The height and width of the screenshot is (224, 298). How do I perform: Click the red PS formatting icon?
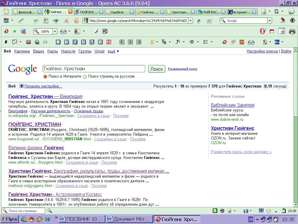click(x=109, y=42)
